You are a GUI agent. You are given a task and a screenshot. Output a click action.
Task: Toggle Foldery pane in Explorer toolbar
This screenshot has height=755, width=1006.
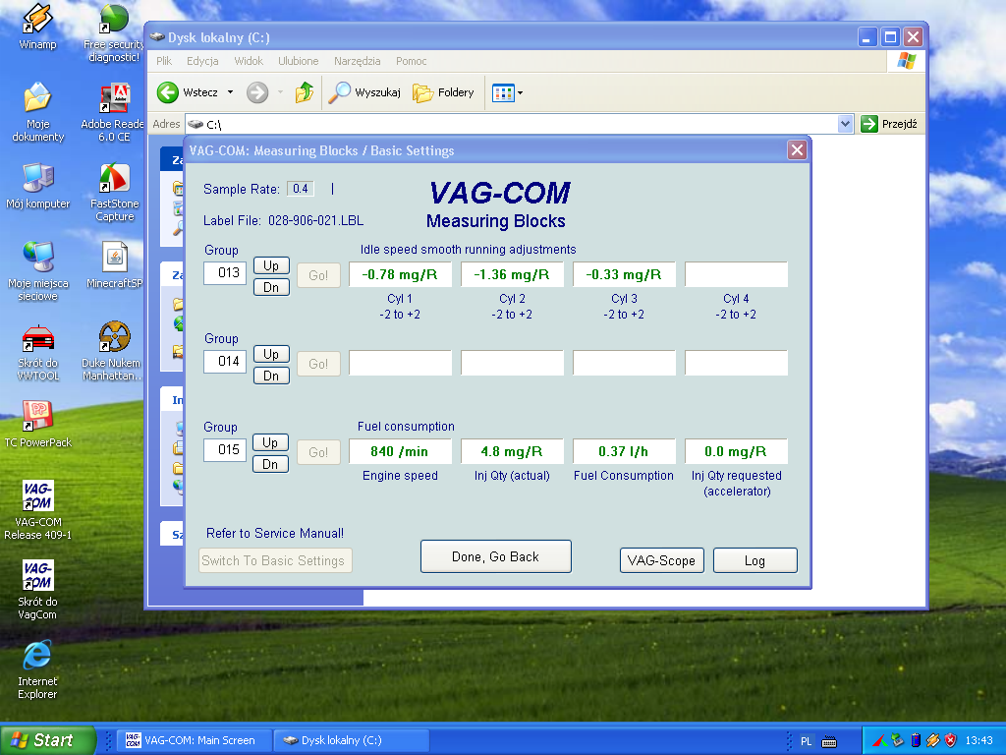[x=443, y=92]
